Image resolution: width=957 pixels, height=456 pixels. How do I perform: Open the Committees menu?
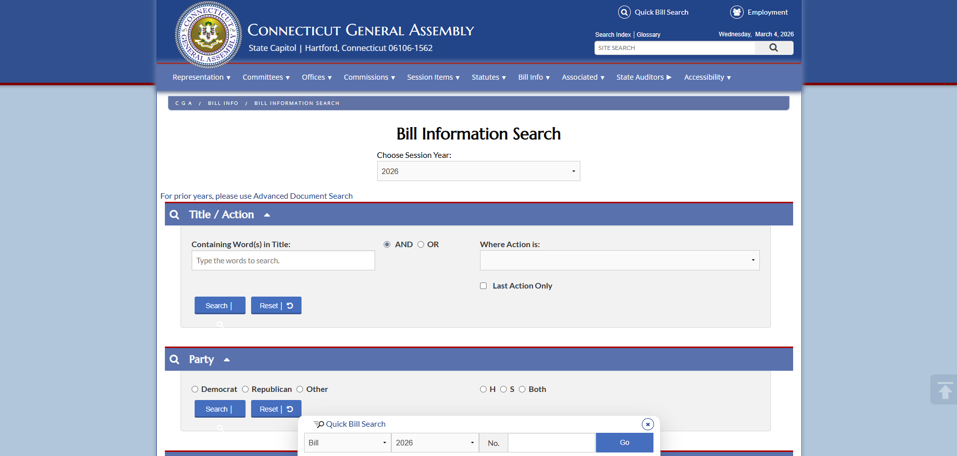click(266, 77)
